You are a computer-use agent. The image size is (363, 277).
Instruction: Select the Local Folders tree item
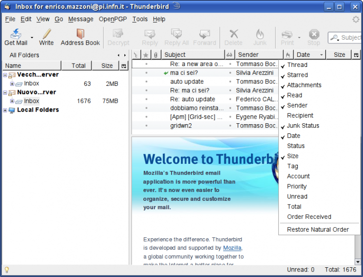point(38,110)
